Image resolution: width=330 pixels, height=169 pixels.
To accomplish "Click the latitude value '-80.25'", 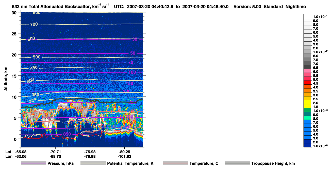I will (x=125, y=152).
